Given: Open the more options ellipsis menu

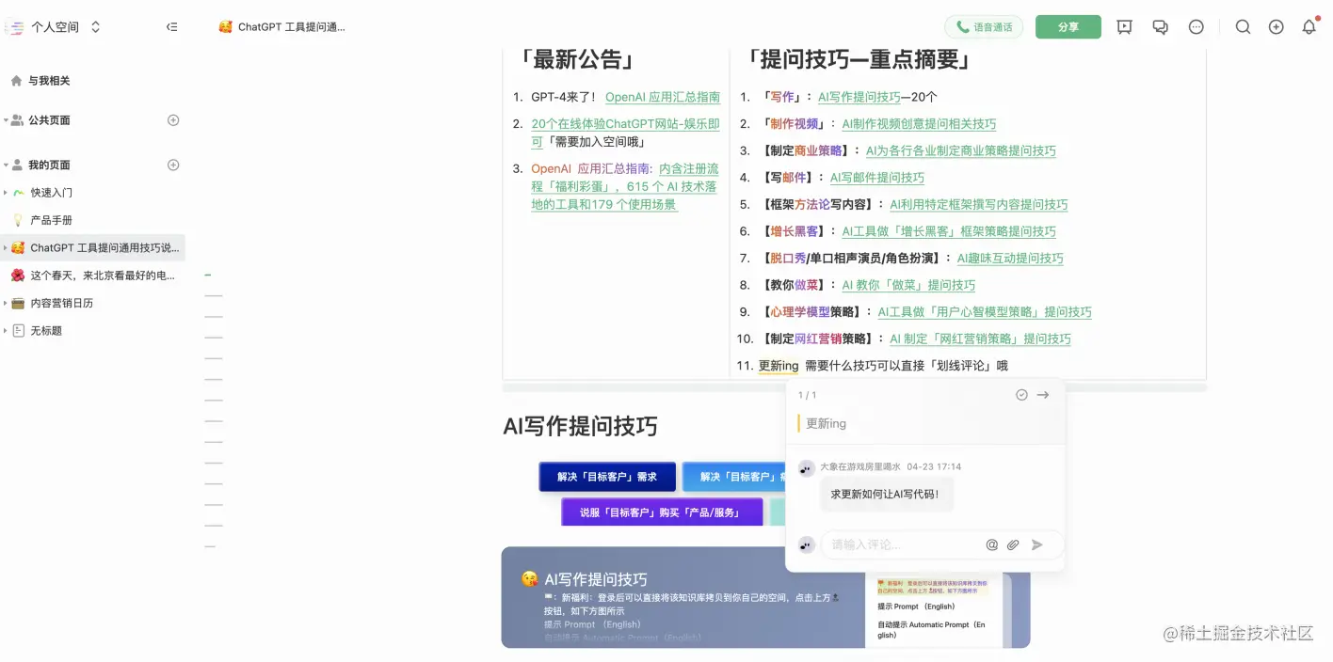Looking at the screenshot, I should click(x=1196, y=27).
